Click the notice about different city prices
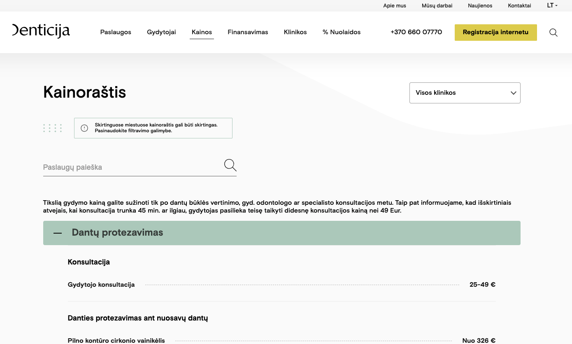This screenshot has width=572, height=344. [x=153, y=128]
